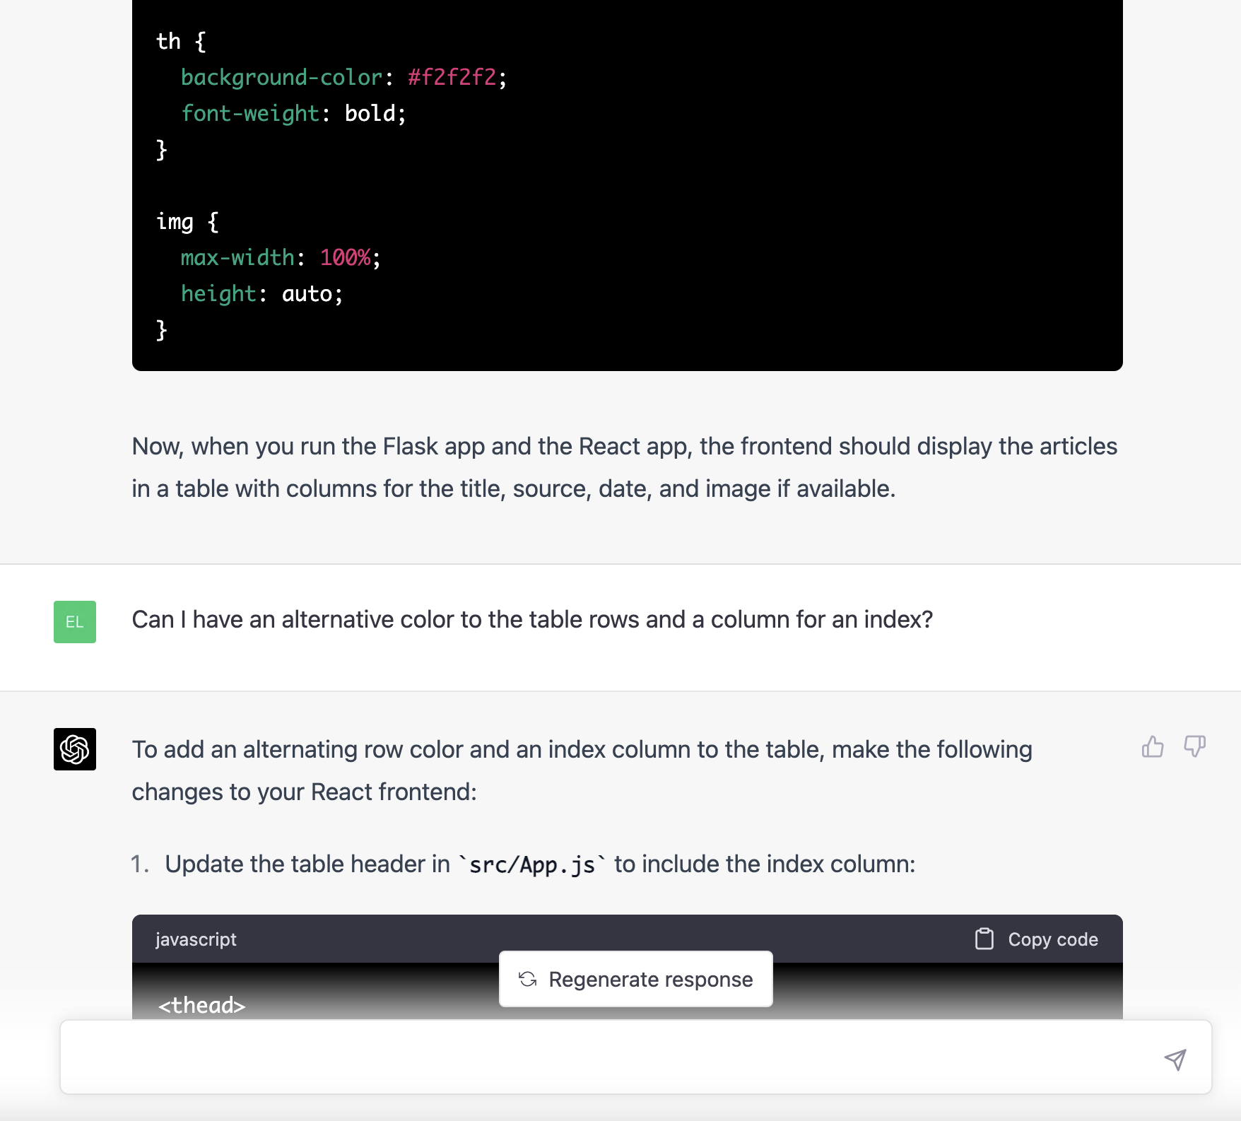This screenshot has width=1241, height=1121.
Task: Click the Regenerate response button
Action: tap(635, 980)
